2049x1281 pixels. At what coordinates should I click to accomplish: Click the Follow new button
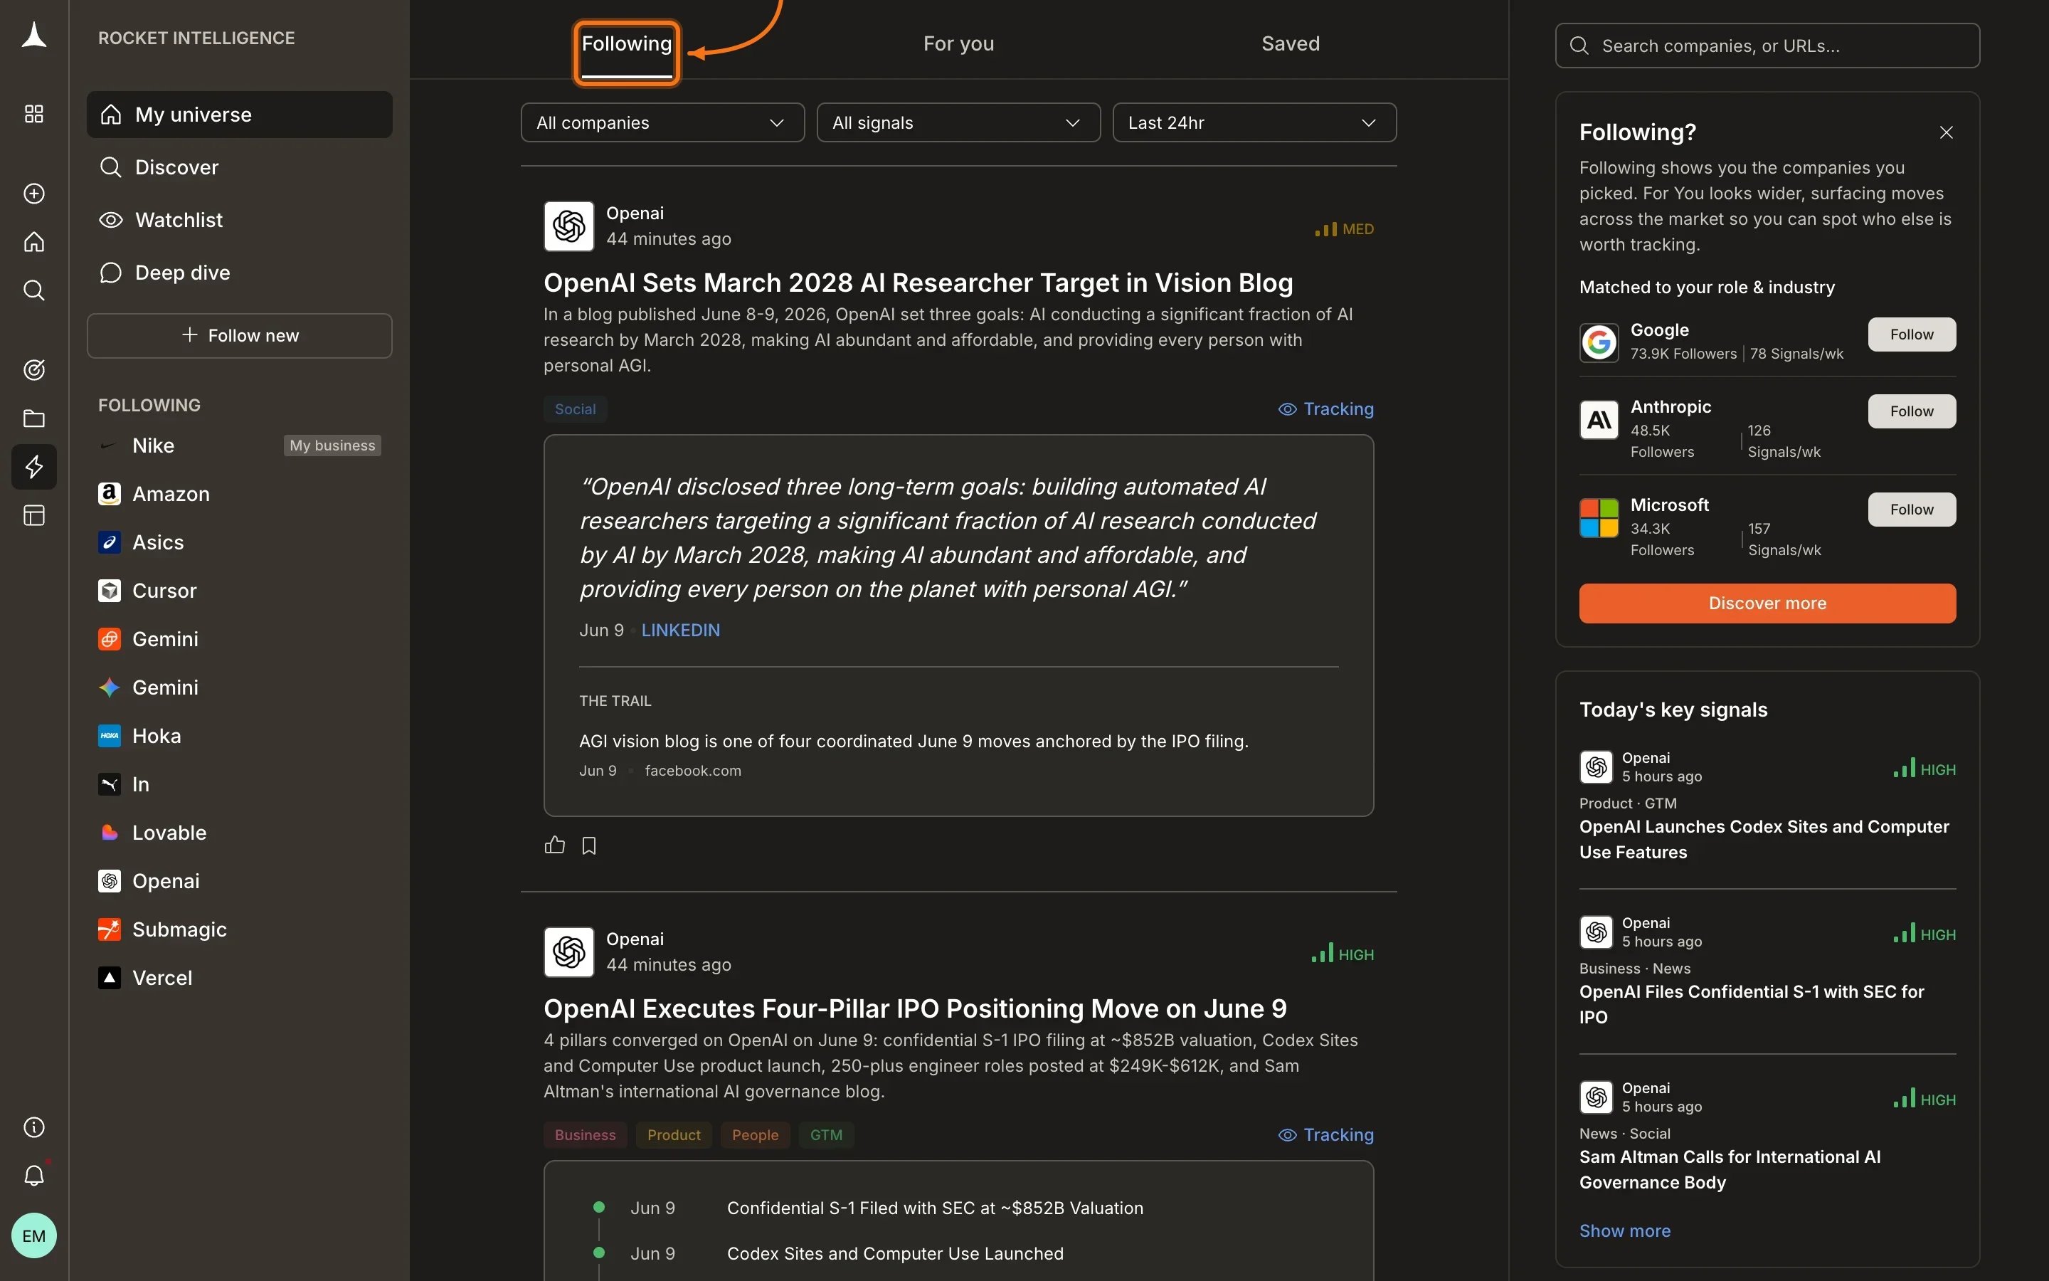click(x=240, y=335)
